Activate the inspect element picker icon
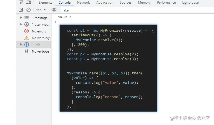214x125 pixels. click(21, 3)
